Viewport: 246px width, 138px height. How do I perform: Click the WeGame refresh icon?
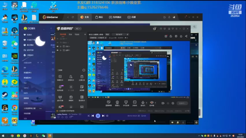[73, 17]
